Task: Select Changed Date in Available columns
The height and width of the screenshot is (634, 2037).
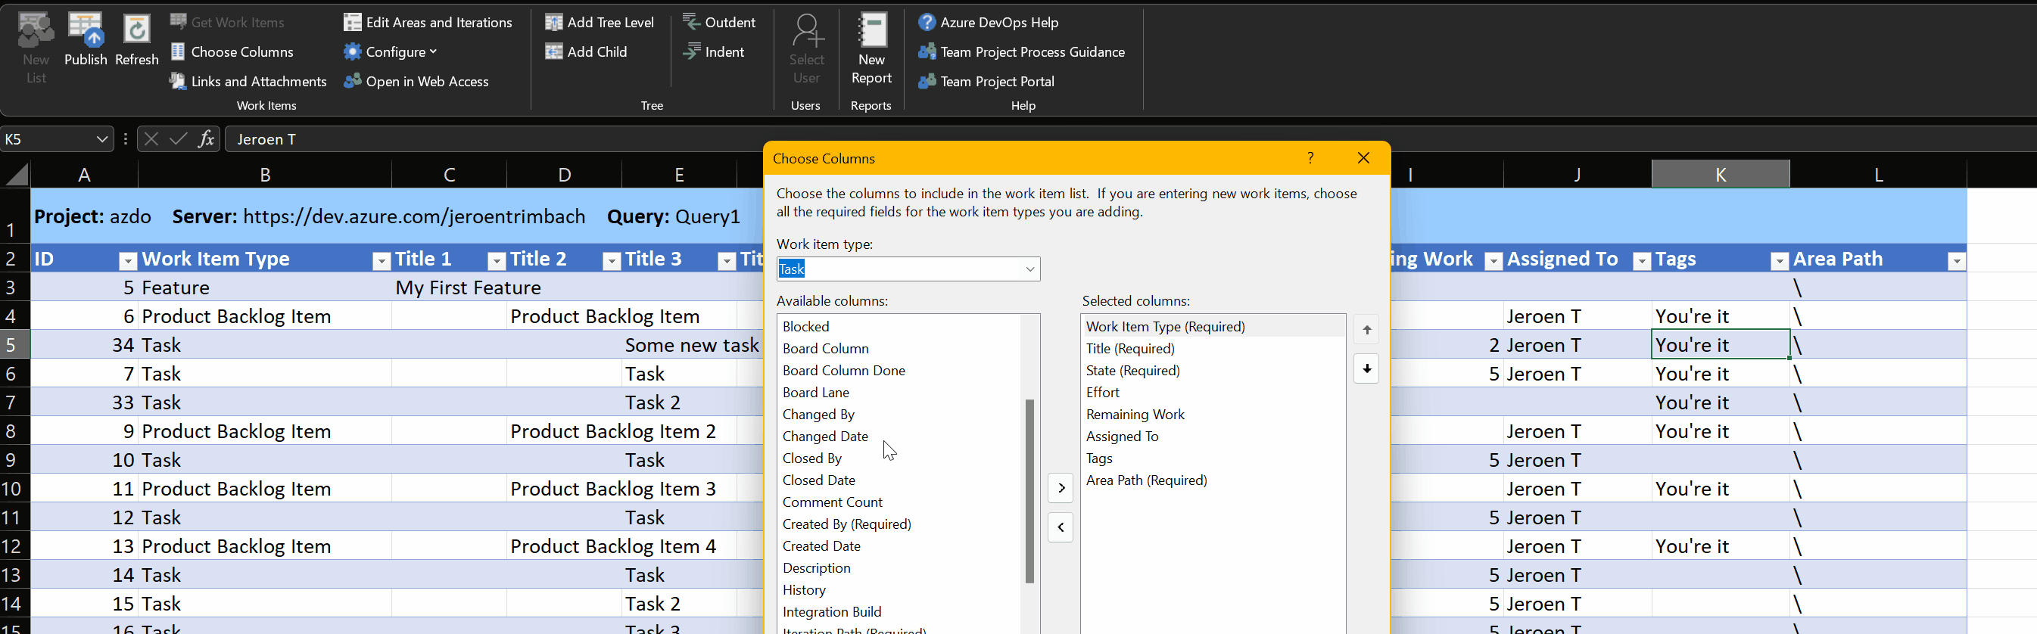Action: tap(825, 437)
